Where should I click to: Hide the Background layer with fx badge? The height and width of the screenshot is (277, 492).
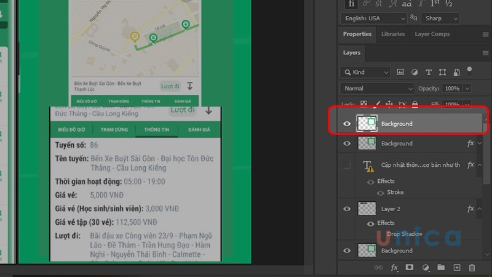[347, 143]
